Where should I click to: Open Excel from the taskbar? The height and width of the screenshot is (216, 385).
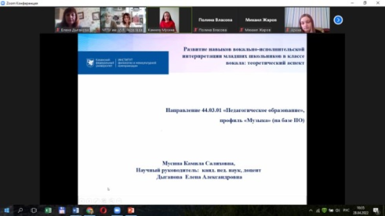(48, 211)
